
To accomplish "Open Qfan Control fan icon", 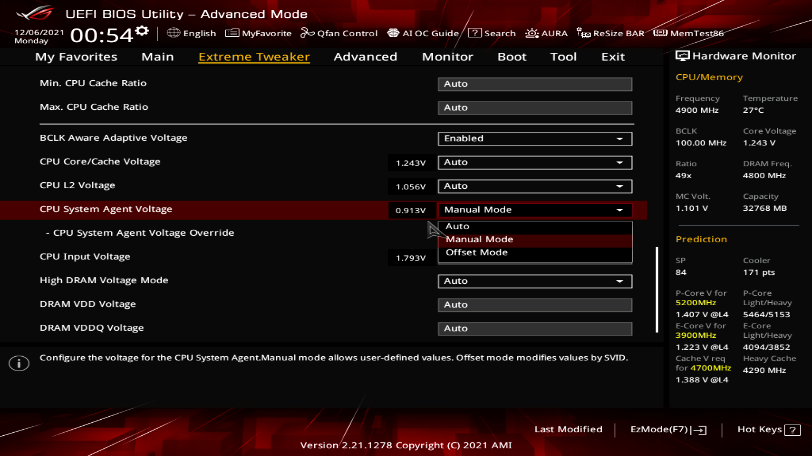I will click(307, 33).
